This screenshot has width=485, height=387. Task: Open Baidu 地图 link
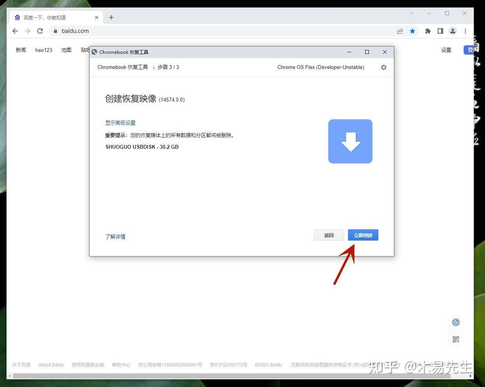(x=66, y=50)
